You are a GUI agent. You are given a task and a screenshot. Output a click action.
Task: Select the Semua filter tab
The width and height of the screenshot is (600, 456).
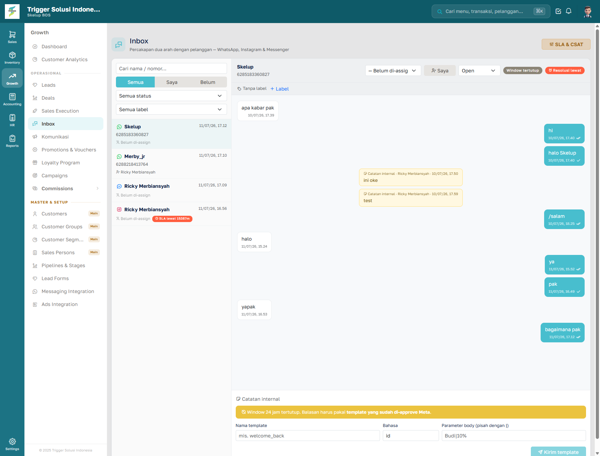pyautogui.click(x=136, y=82)
